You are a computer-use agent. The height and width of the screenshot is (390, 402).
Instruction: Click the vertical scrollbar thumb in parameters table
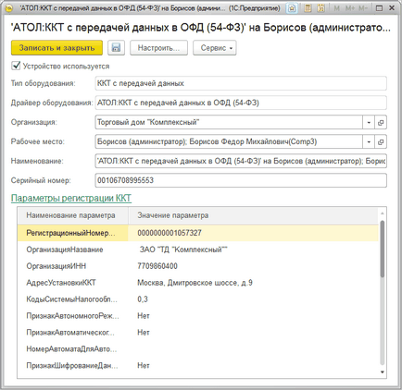(x=383, y=249)
